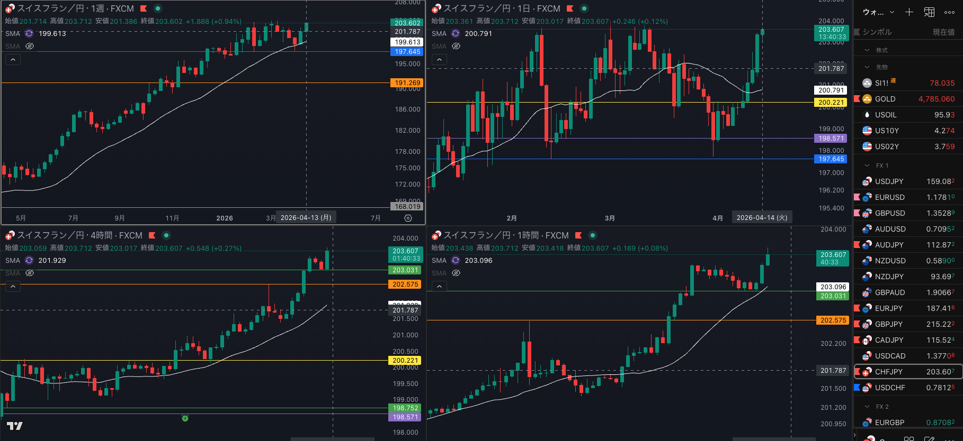Click the シンボル column header
This screenshot has height=441, width=963.
[877, 32]
